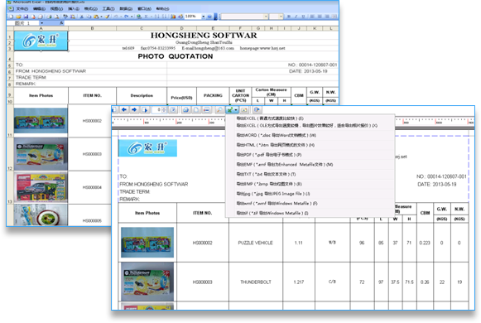Click the green Excel export icon
This screenshot has height=323, width=481.
[x=230, y=110]
